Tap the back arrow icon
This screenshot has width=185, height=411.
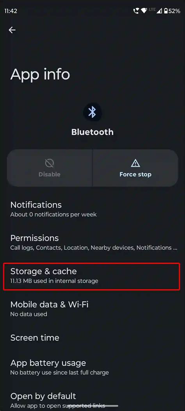pyautogui.click(x=12, y=30)
